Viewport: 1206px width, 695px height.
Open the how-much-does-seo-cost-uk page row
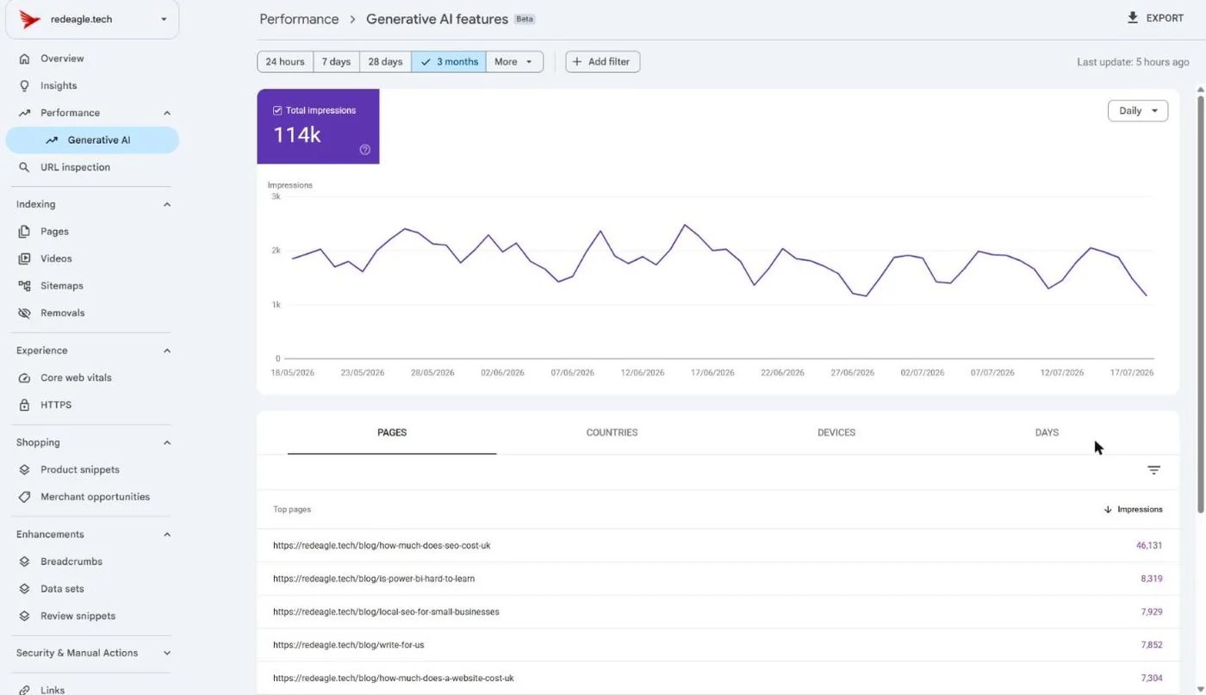pyautogui.click(x=718, y=545)
